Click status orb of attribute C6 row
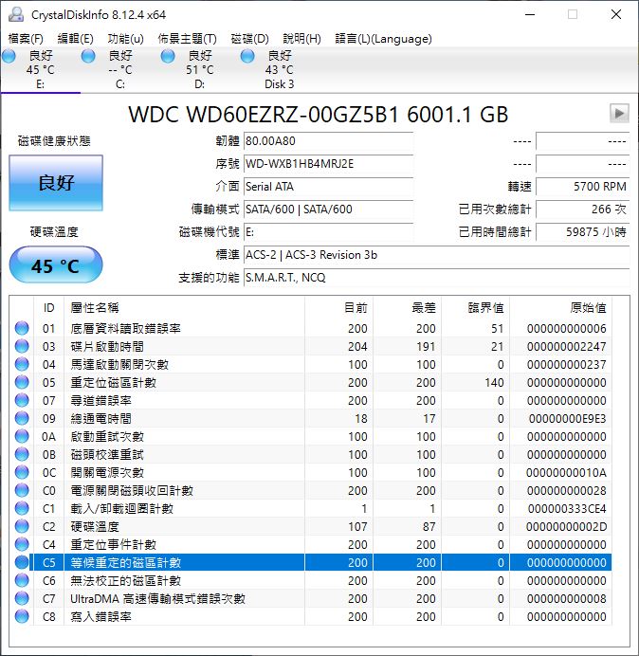 click(22, 580)
